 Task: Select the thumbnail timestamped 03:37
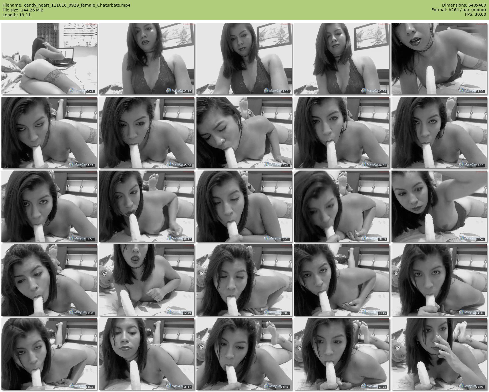[x=439, y=59]
